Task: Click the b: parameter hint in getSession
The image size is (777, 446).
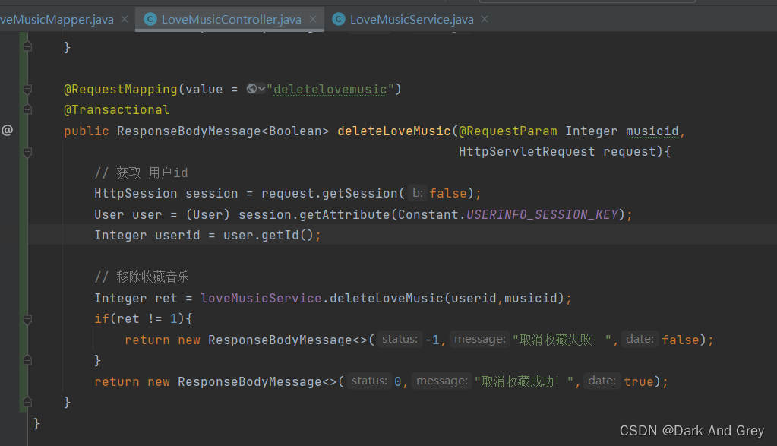Action: [x=418, y=193]
